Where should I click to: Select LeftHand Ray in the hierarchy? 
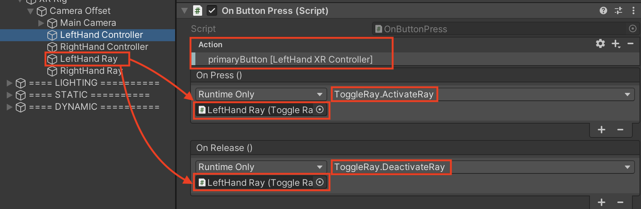click(89, 59)
